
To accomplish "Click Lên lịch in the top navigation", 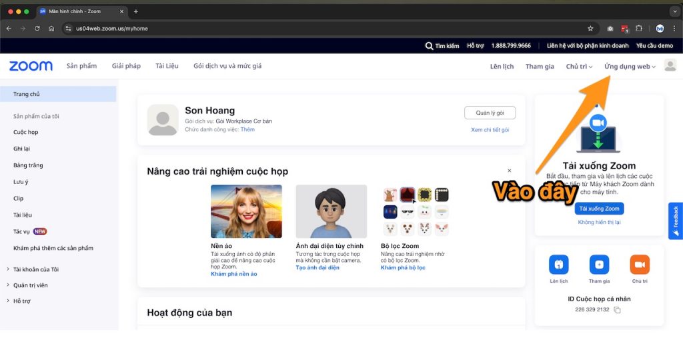I will click(x=502, y=66).
